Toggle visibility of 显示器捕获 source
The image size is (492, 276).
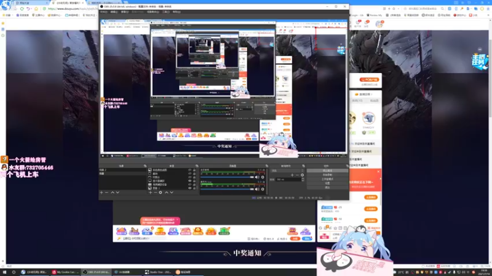(x=189, y=181)
